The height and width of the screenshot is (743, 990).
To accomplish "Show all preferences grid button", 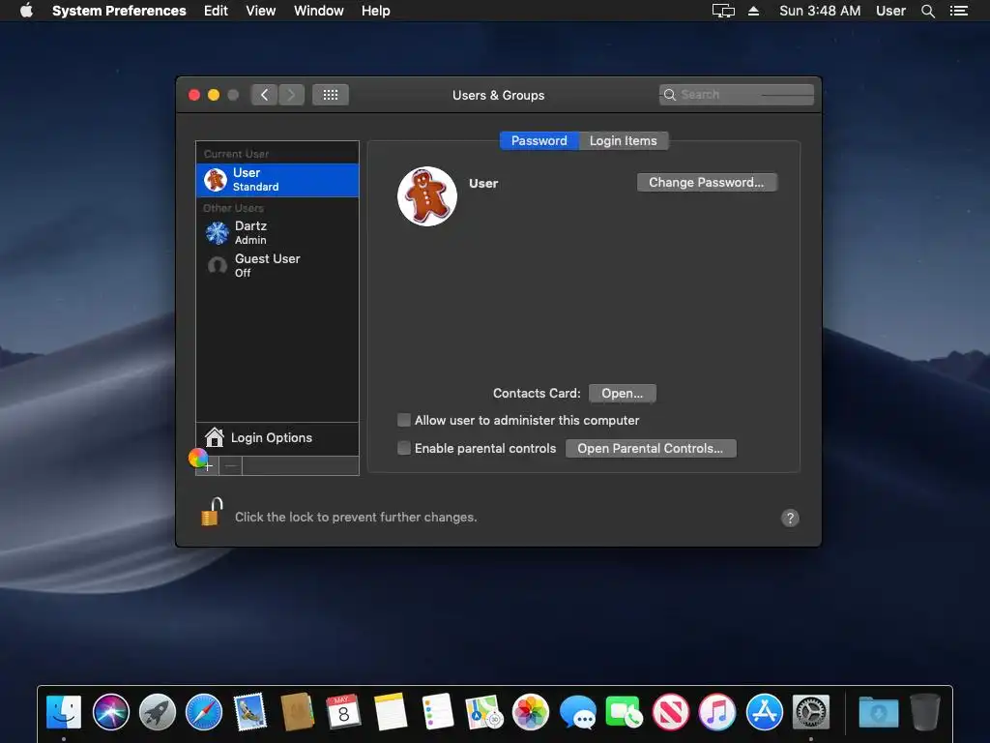I will tap(331, 95).
